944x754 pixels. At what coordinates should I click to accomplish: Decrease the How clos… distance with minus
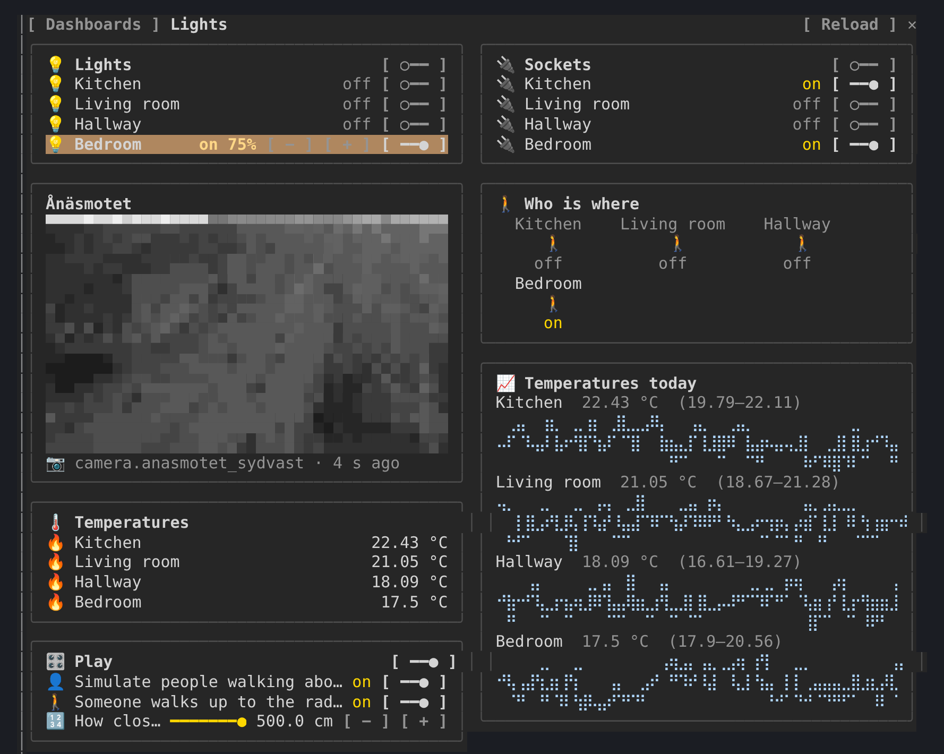pos(366,721)
